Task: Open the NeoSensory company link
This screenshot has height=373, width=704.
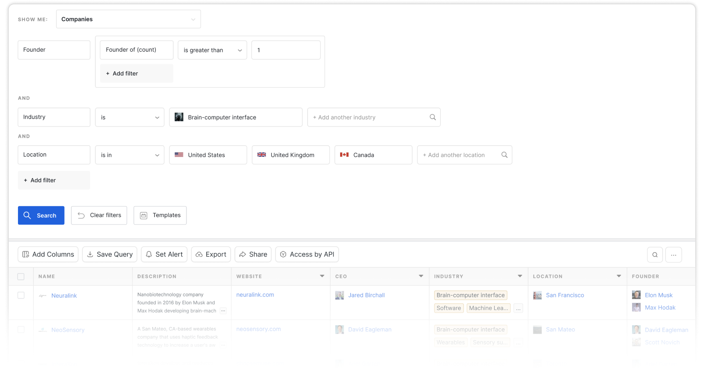Action: pyautogui.click(x=68, y=330)
